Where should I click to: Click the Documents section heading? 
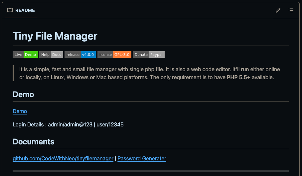coord(33,142)
